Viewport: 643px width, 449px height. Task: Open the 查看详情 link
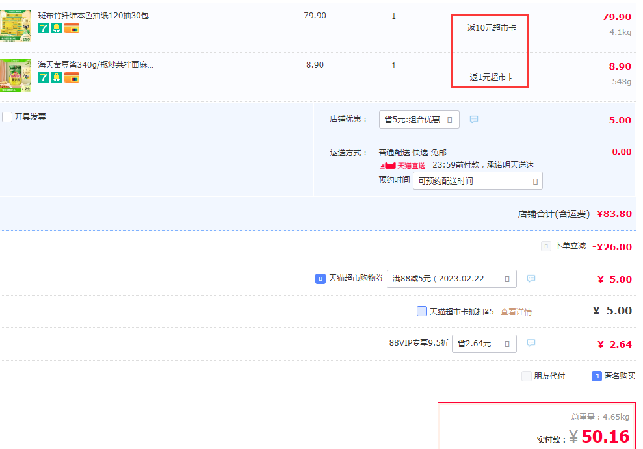tap(516, 312)
